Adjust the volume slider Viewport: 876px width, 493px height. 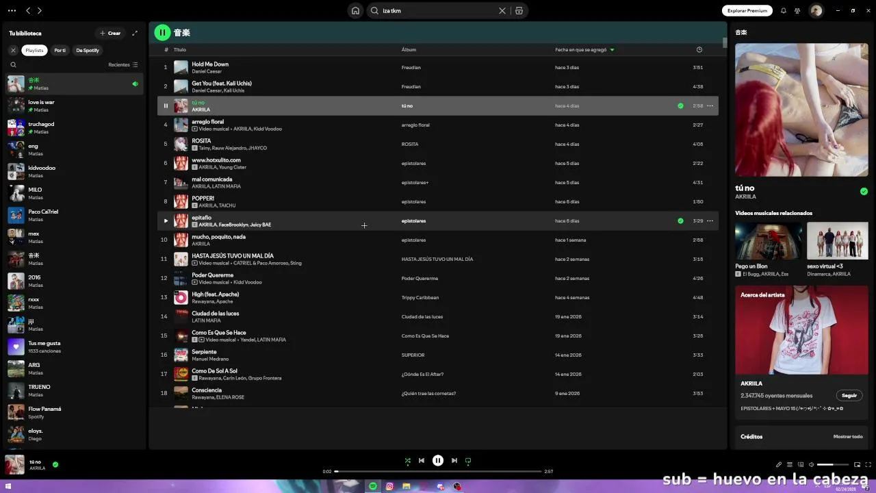pos(833,465)
